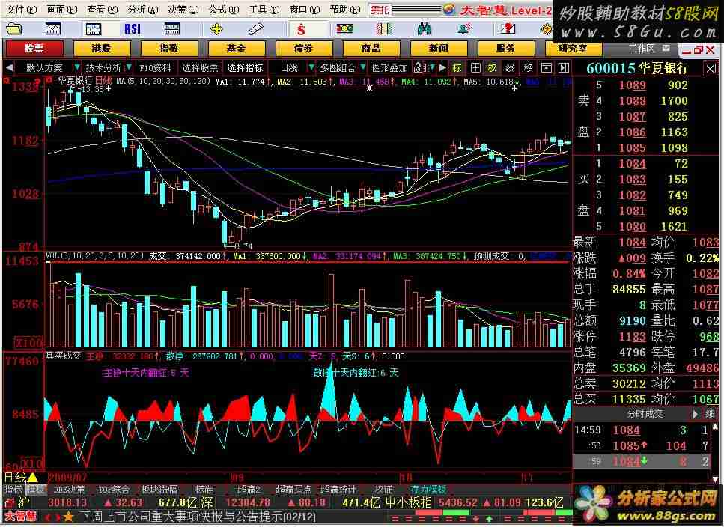Screen dimensions: 724x527
Task: Toggle the 标 marker button
Action: point(457,67)
